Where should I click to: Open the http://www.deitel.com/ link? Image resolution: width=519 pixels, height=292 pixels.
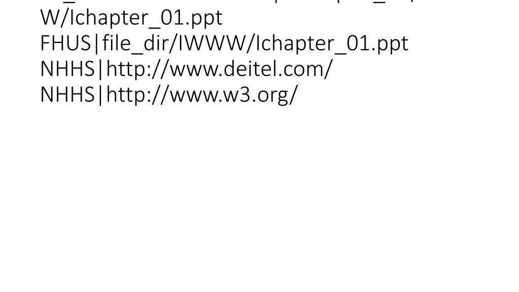click(219, 69)
